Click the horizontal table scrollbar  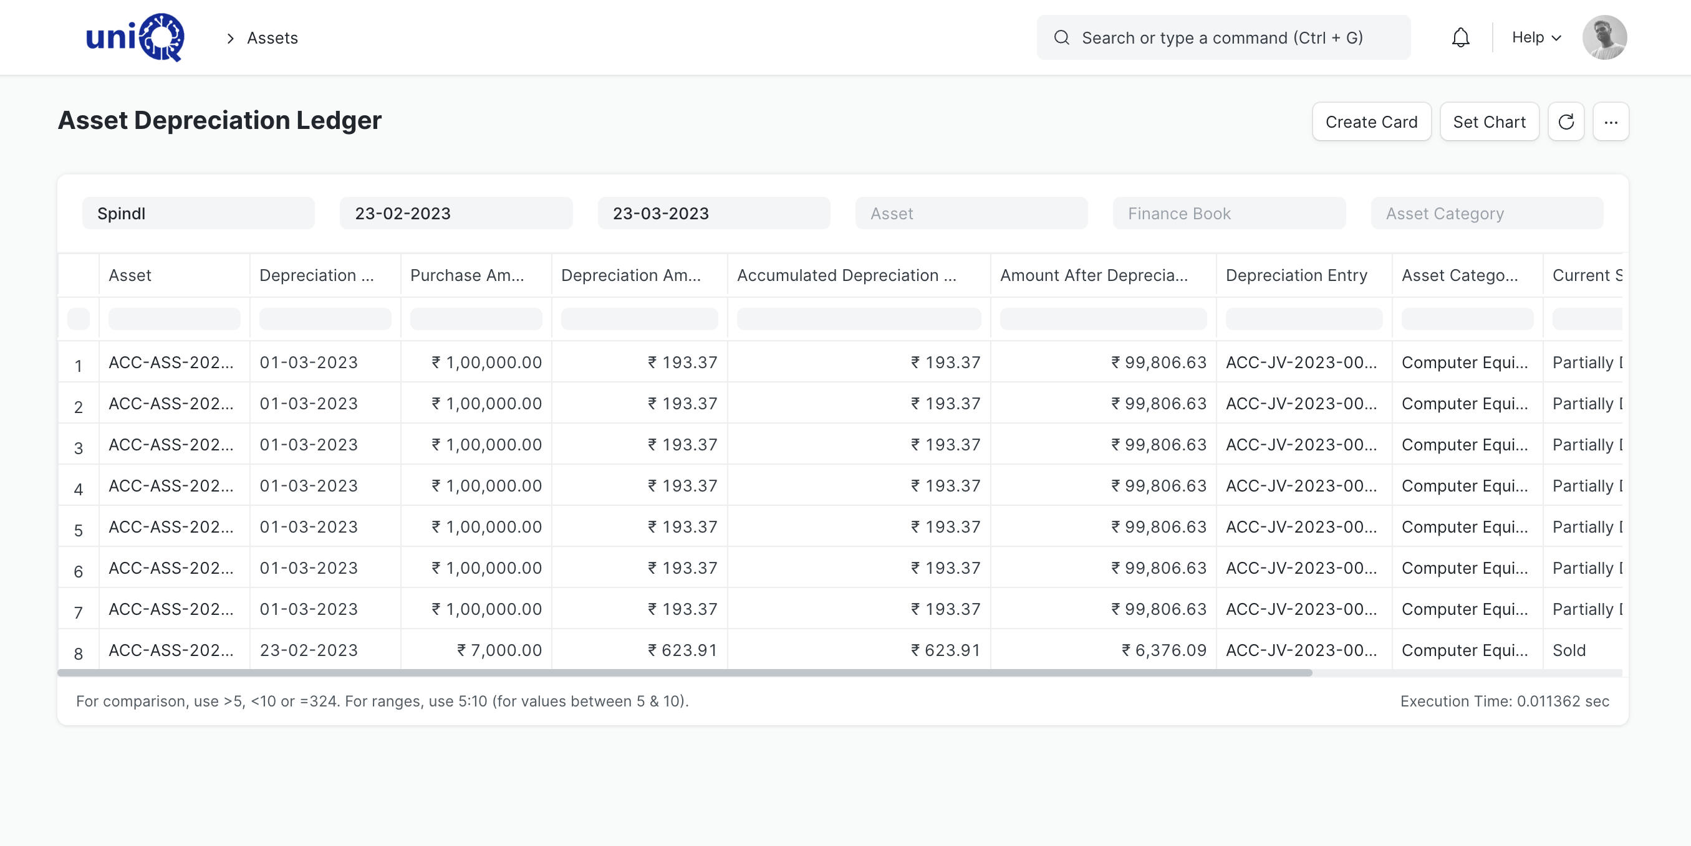(x=685, y=673)
